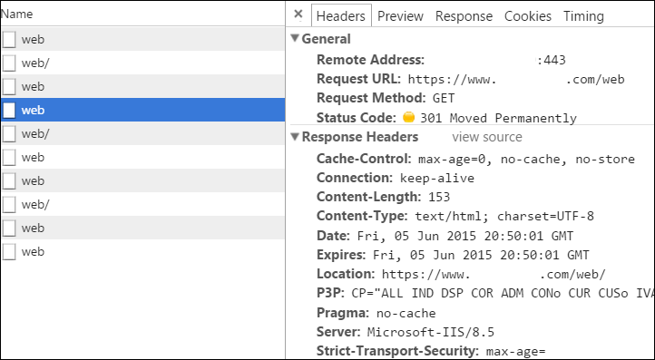Click the :443 port value

click(x=552, y=60)
